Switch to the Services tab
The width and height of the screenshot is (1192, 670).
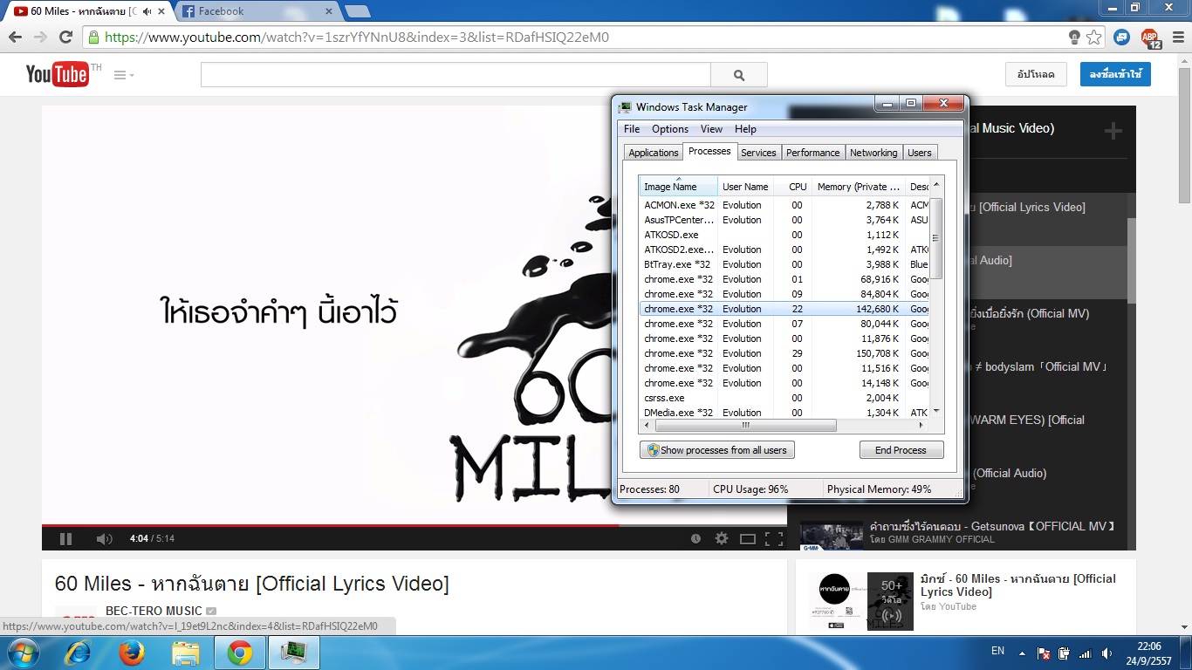tap(758, 153)
